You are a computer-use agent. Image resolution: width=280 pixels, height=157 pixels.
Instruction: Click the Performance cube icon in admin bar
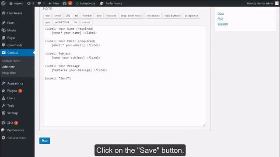[x=101, y=3]
